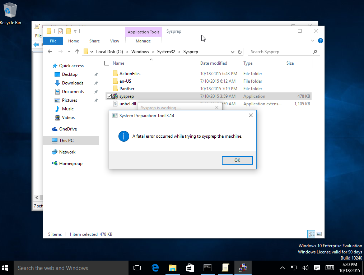364x275 pixels.
Task: Open the Command Prompt taskbar icon
Action: 207,268
